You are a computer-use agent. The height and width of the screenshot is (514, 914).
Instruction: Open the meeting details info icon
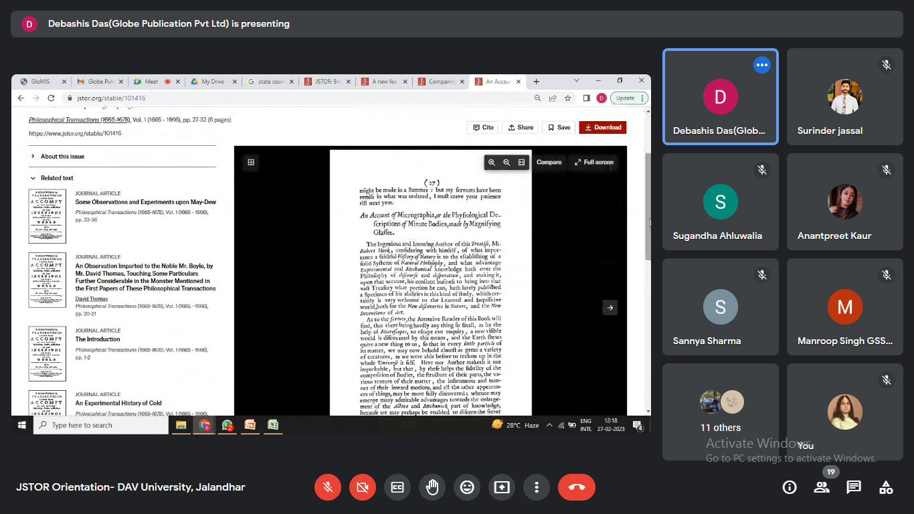[790, 488]
